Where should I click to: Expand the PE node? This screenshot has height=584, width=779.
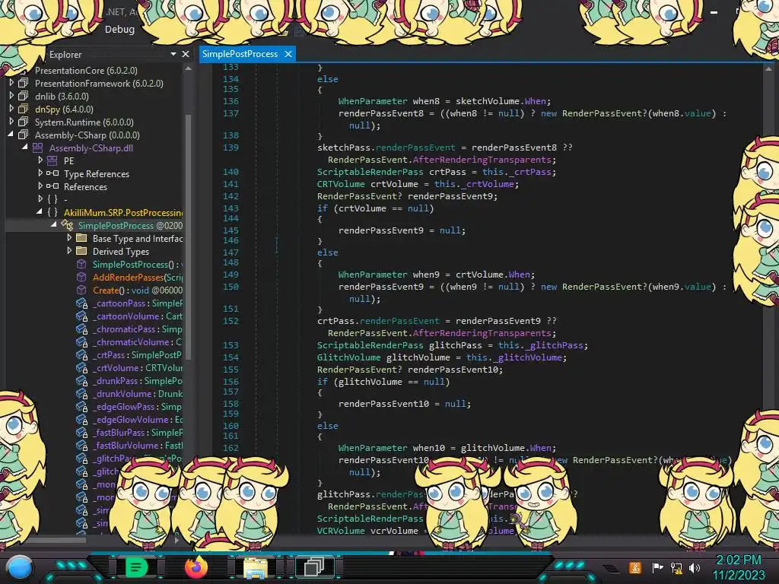coord(40,160)
